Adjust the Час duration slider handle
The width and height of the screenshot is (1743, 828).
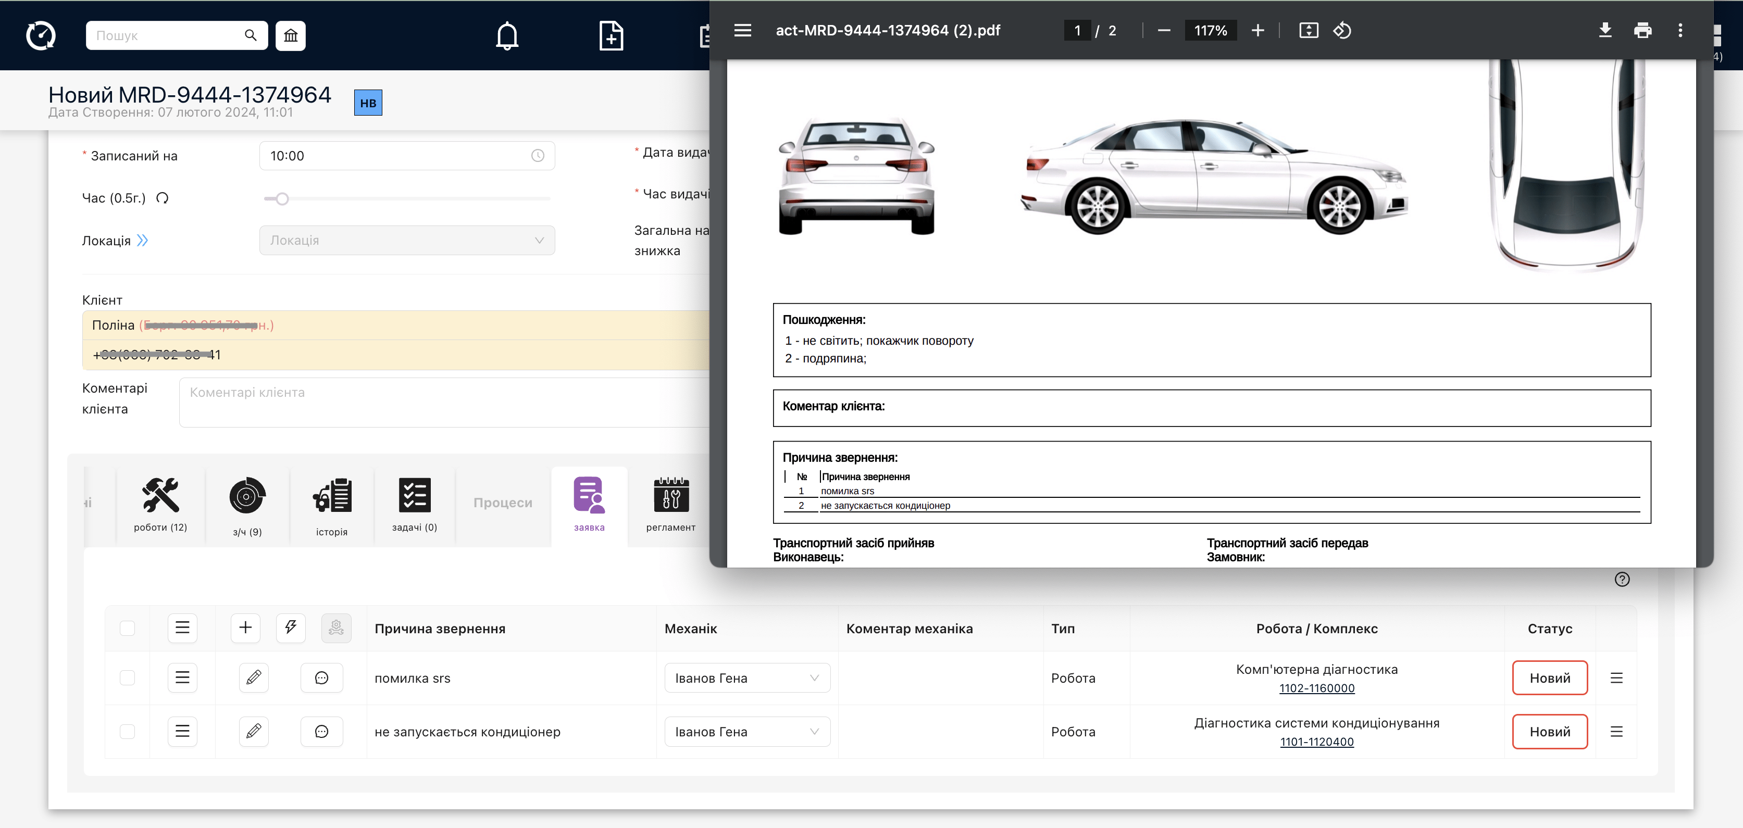(282, 199)
